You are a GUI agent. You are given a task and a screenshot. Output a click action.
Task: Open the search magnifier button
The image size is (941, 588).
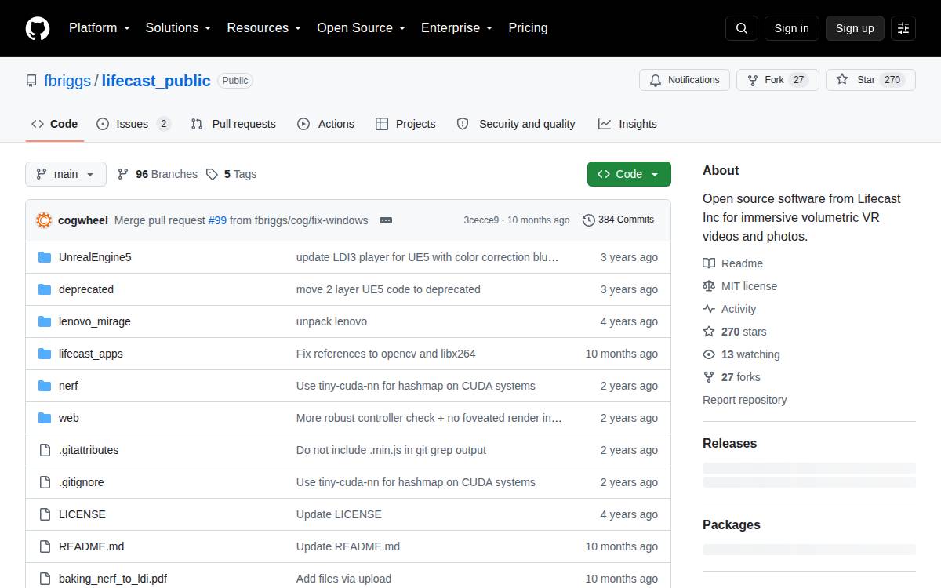pyautogui.click(x=742, y=28)
